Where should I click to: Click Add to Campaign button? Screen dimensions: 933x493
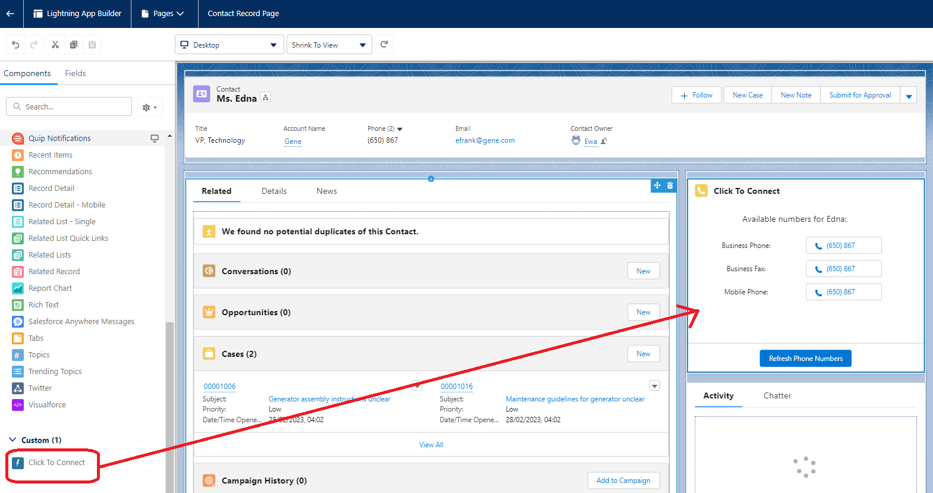click(623, 481)
